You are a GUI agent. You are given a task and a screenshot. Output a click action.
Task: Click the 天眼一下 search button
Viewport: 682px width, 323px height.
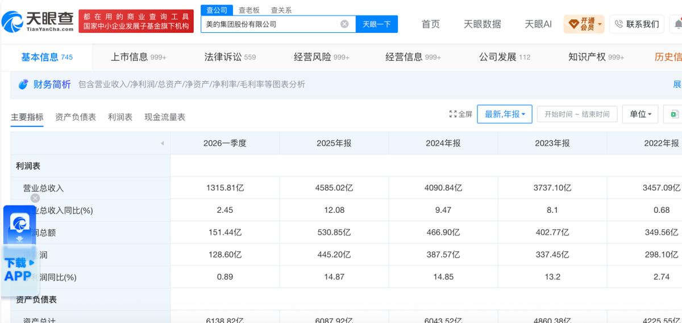pos(377,24)
